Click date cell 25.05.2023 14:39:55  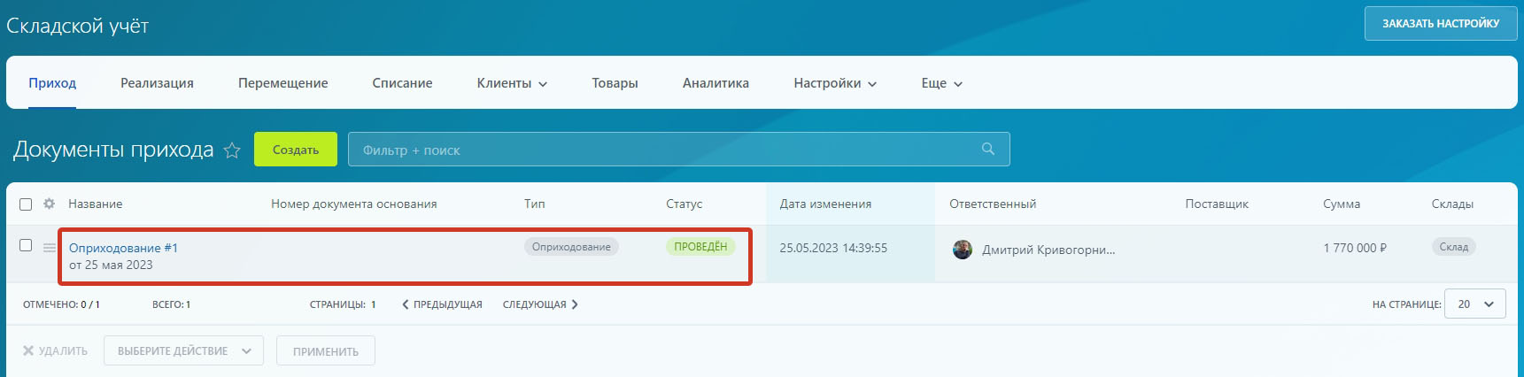833,249
